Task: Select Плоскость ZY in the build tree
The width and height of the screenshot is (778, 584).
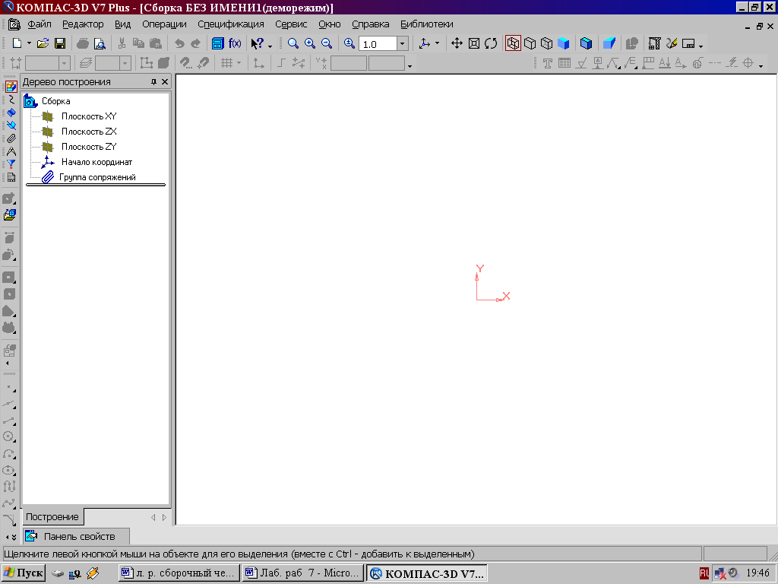Action: pos(89,147)
